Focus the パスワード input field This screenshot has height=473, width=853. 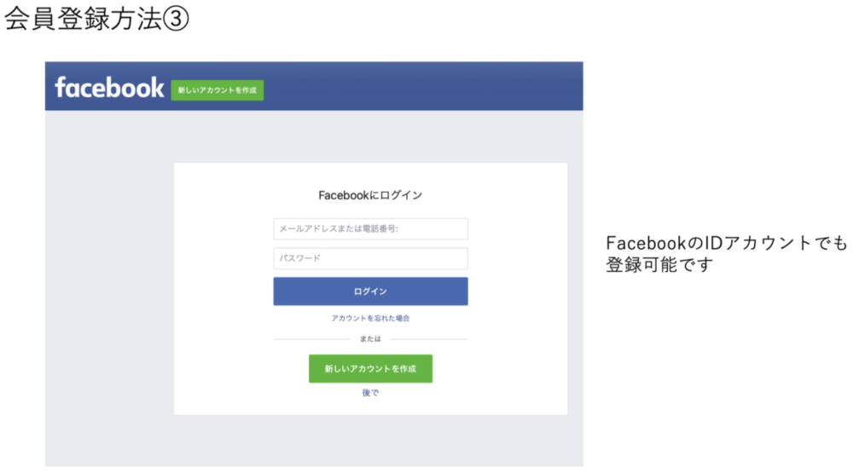[x=370, y=258]
